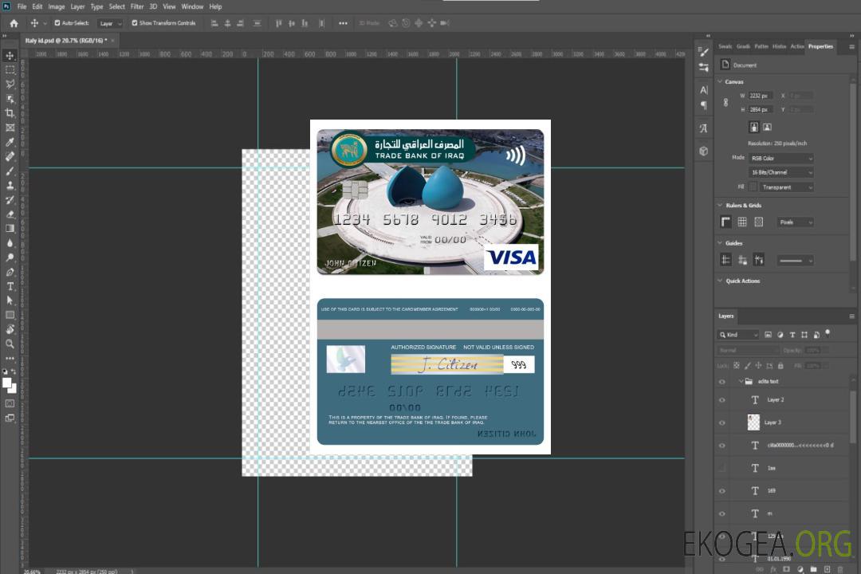Select the Move tool in the toolbox
The image size is (861, 574).
10,56
